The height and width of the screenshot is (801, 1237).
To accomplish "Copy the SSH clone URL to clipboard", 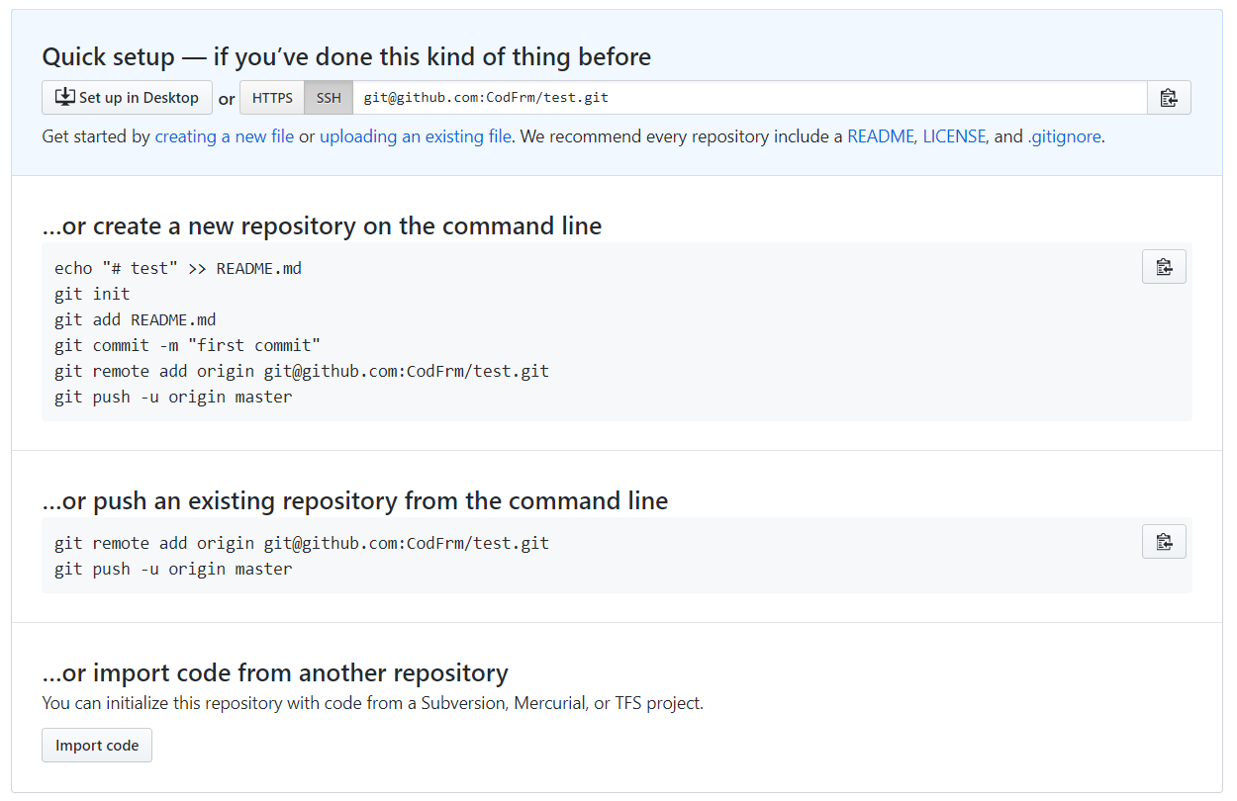I will coord(1169,98).
